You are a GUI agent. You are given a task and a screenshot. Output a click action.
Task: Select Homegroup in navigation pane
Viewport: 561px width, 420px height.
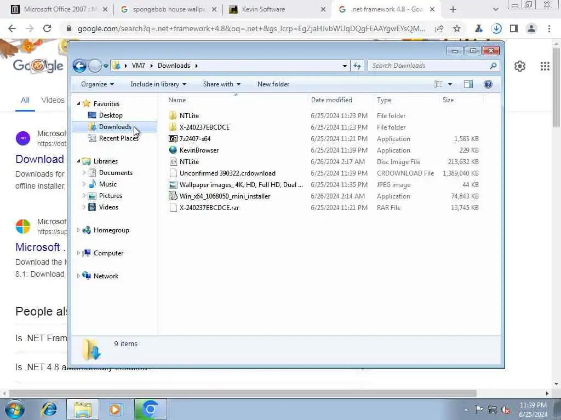pyautogui.click(x=111, y=230)
